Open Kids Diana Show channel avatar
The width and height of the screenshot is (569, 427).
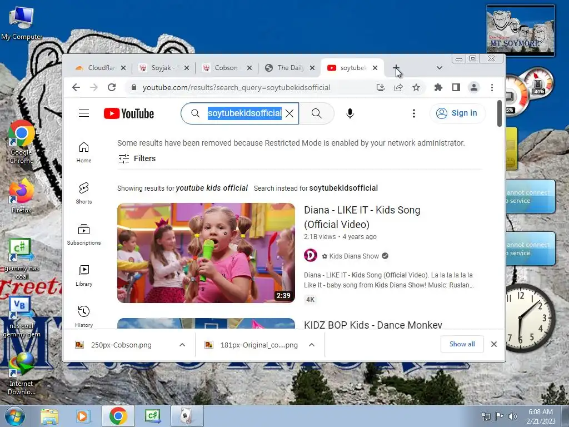pos(311,256)
